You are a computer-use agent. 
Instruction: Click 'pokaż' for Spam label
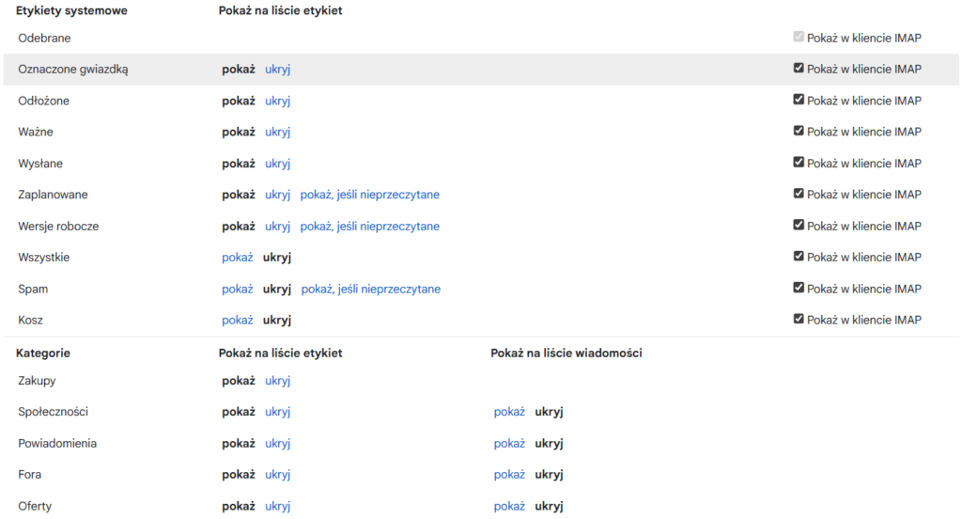click(238, 289)
